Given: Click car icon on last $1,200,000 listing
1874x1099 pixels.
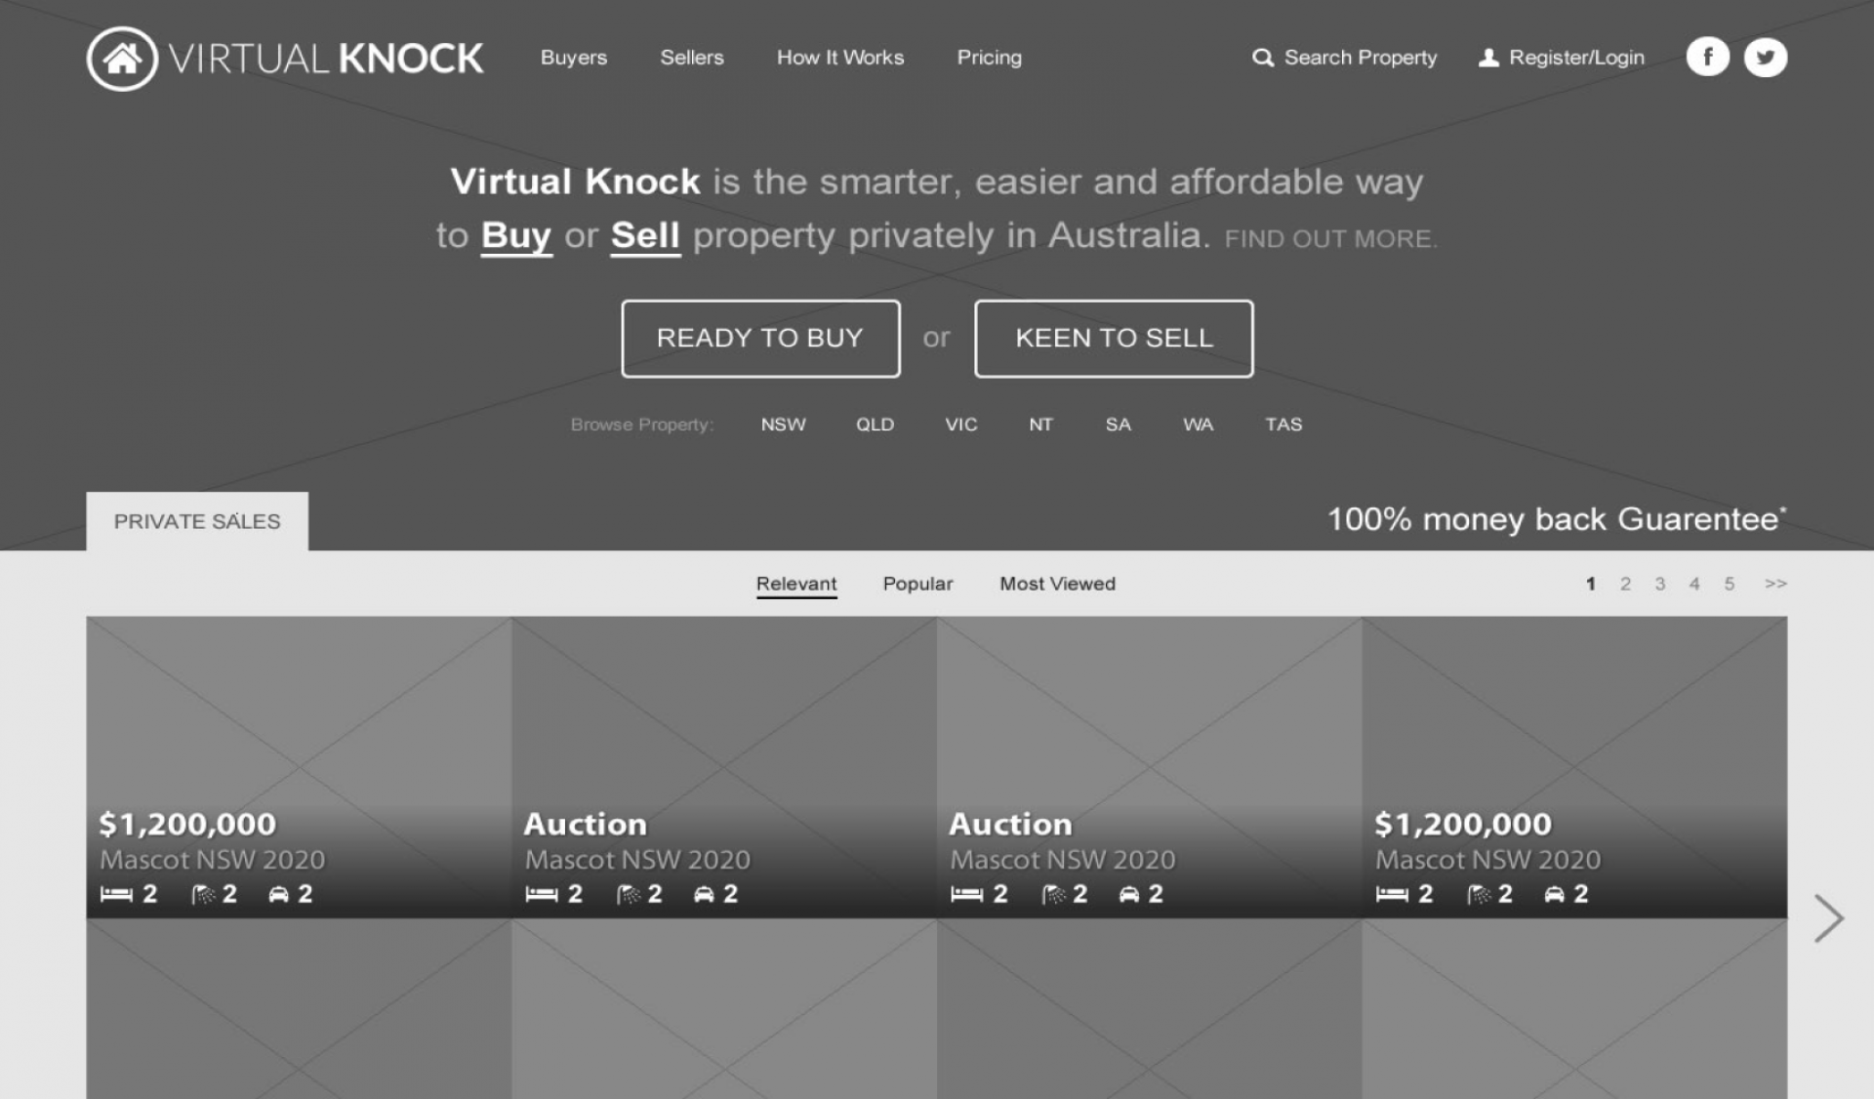Looking at the screenshot, I should [x=1554, y=894].
